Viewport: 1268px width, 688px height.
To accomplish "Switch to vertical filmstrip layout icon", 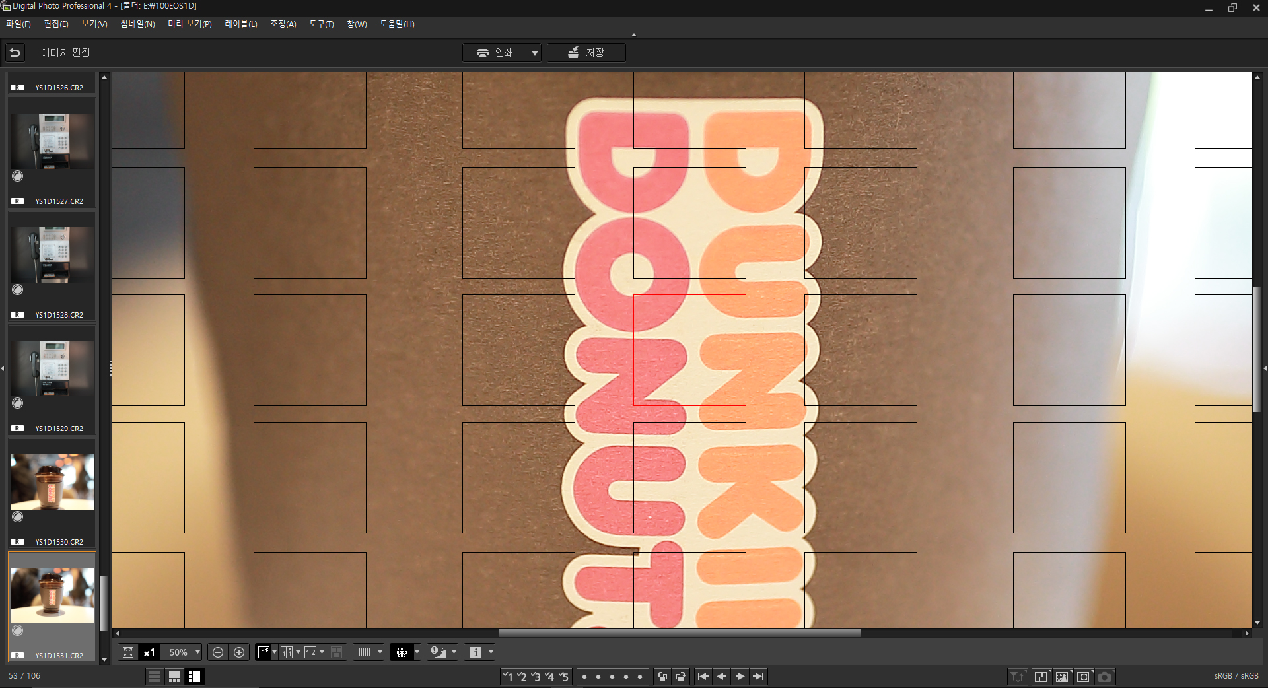I will [x=194, y=676].
